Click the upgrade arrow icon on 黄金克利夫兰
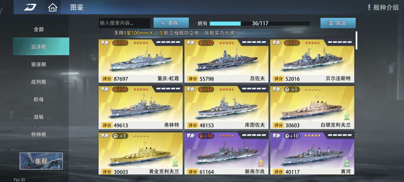 [x=175, y=163]
